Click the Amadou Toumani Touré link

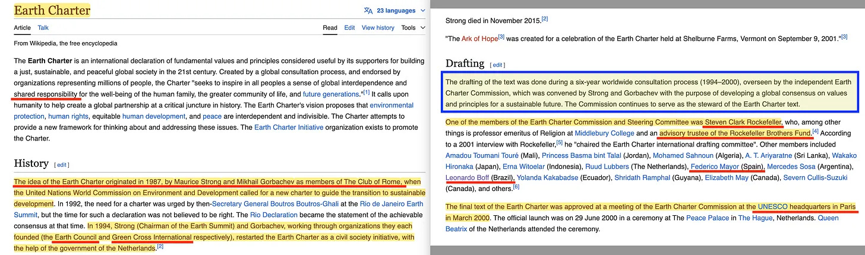tap(481, 155)
